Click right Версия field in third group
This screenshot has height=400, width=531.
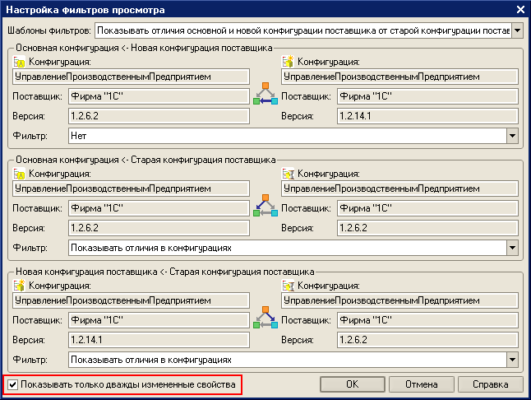427,340
